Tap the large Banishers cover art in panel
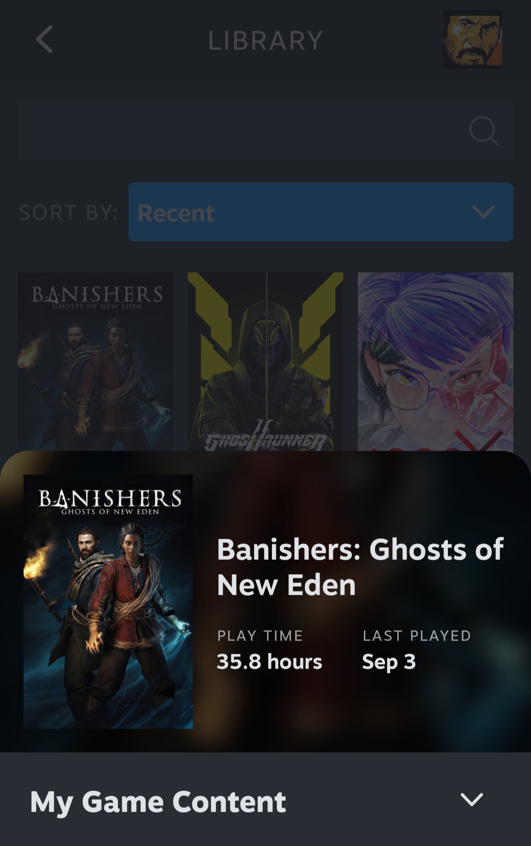Viewport: 531px width, 846px height. point(108,602)
